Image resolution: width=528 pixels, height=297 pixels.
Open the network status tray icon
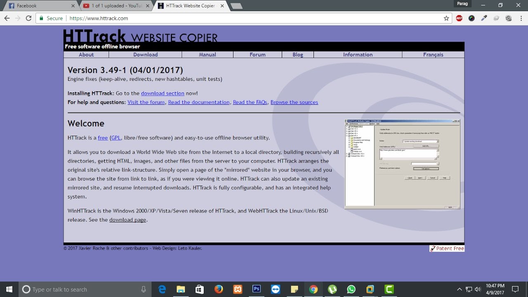coord(469,289)
